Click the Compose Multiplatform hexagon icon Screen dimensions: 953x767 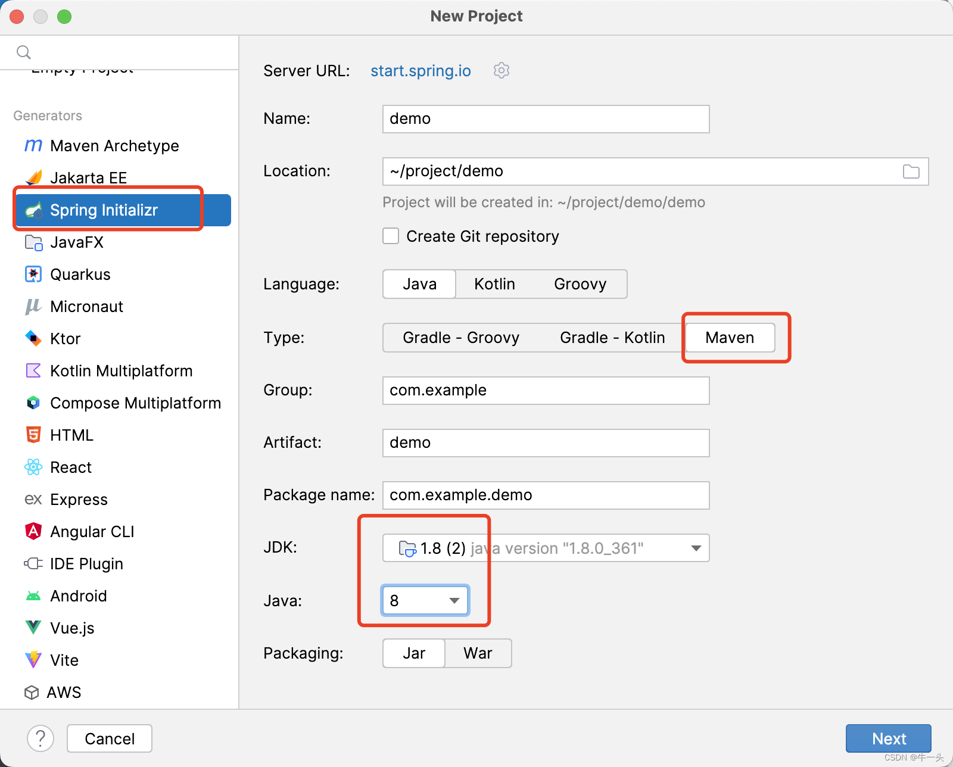[33, 403]
